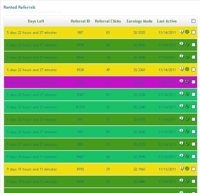Click the earnings value $0.1960

tap(139, 169)
